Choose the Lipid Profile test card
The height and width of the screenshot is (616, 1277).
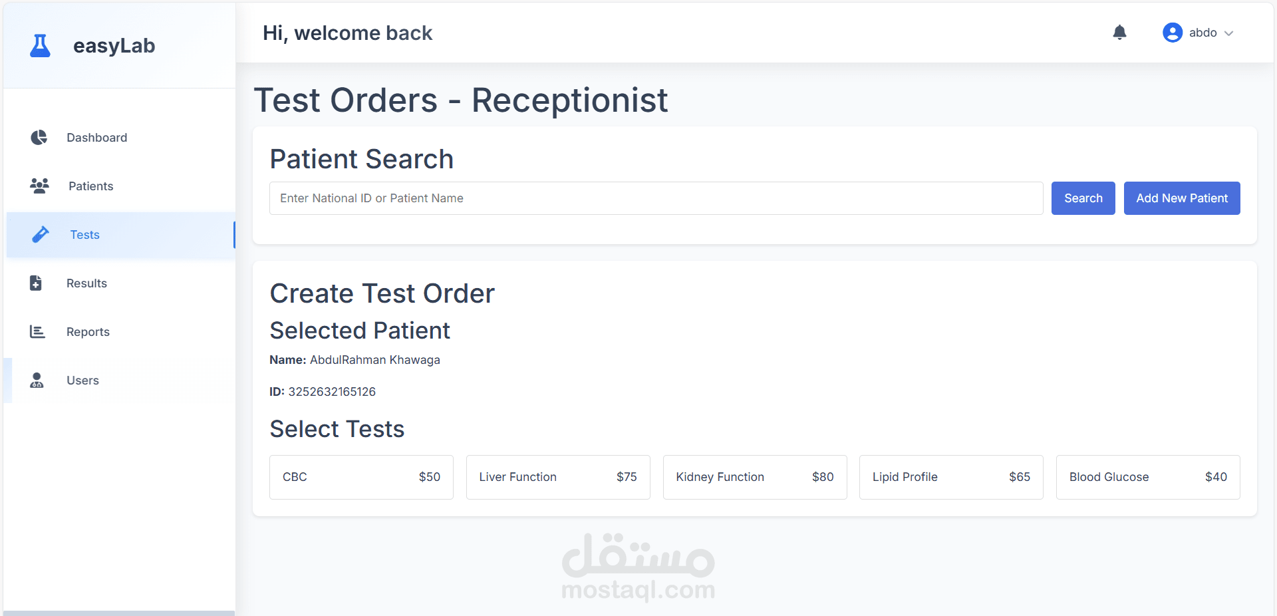pyautogui.click(x=951, y=477)
